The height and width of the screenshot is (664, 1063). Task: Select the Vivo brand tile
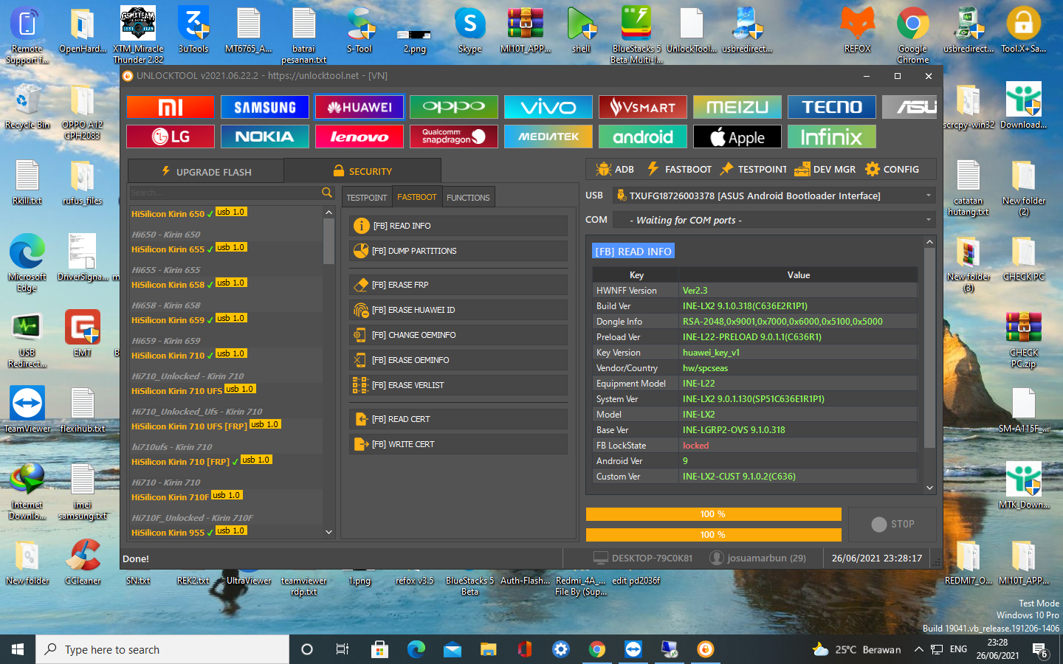548,107
